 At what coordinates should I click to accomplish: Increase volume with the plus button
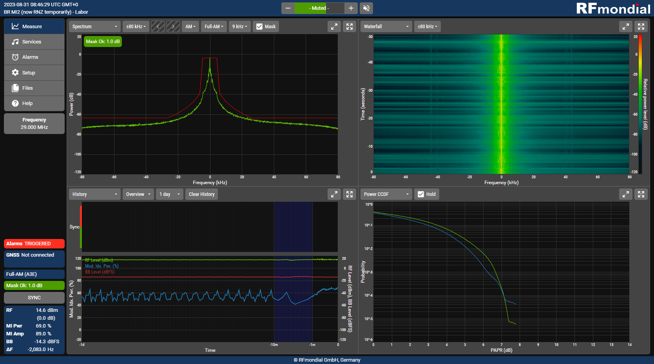click(x=351, y=8)
